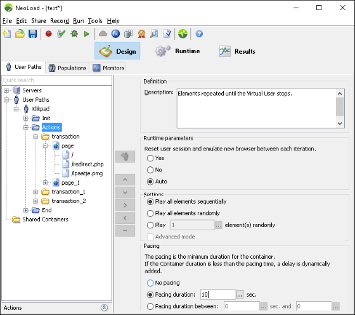Click the bug debug icon in toolbar
Viewport: 355px width, 315px height.
tap(74, 34)
